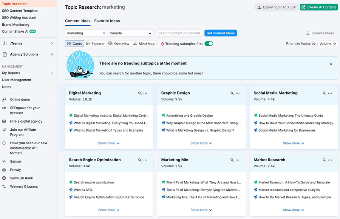Click the SEOquake icon in sidebar
This screenshot has height=219, width=340.
coord(4,108)
